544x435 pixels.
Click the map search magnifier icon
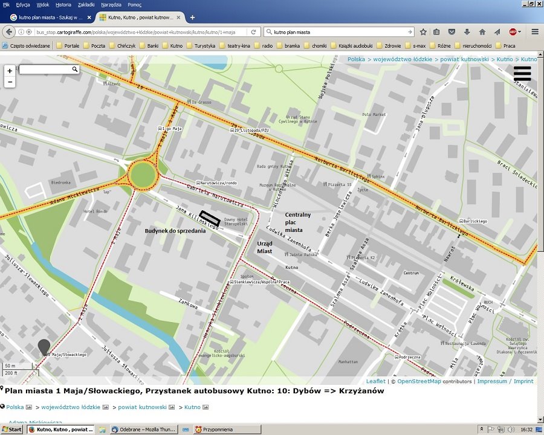(75, 70)
